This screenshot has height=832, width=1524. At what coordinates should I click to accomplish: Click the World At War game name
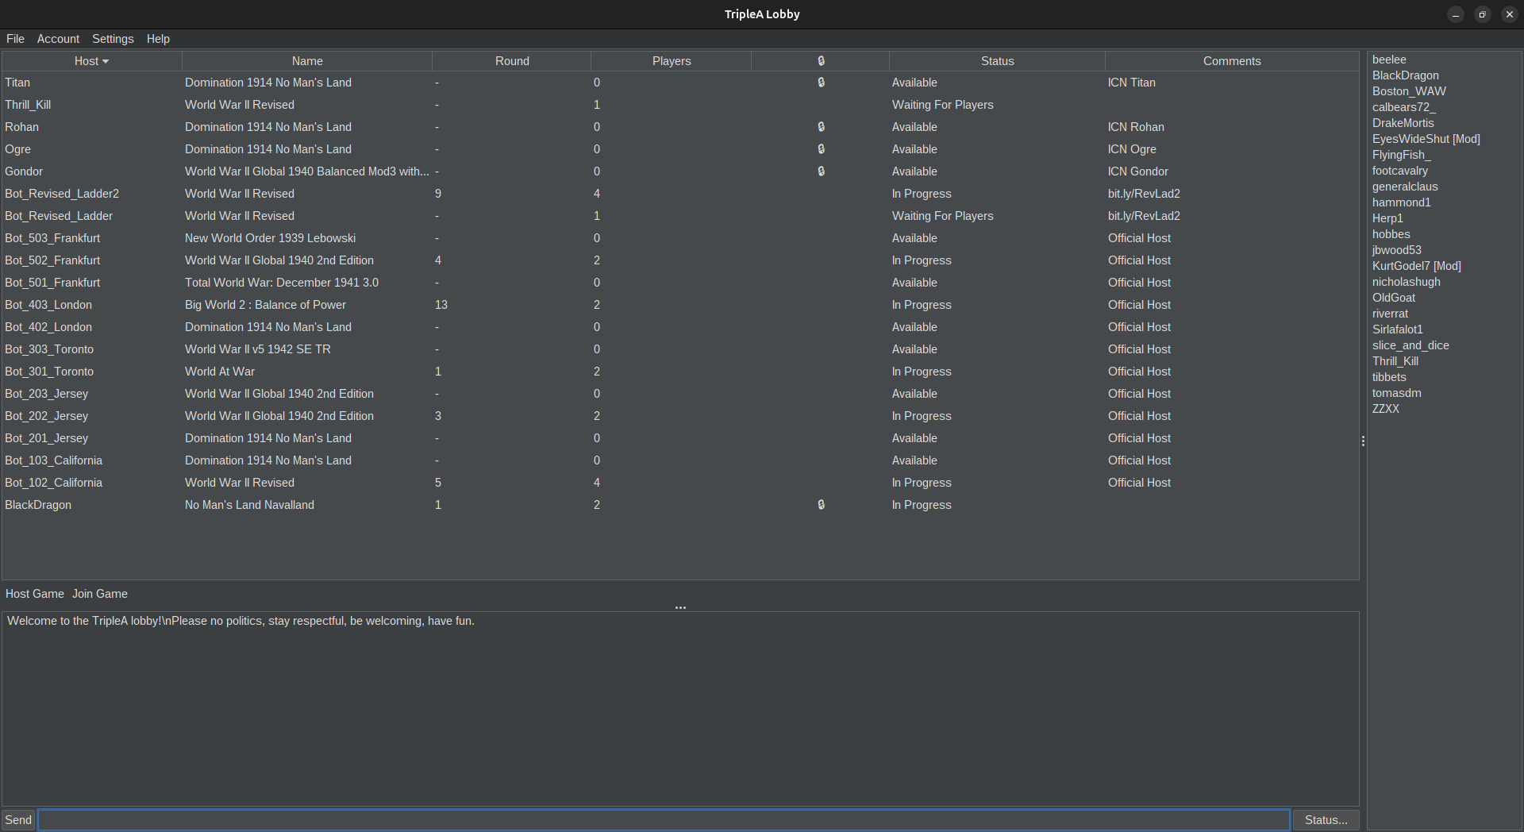tap(220, 372)
